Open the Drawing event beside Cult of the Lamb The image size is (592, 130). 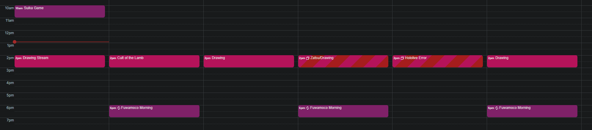click(x=249, y=61)
